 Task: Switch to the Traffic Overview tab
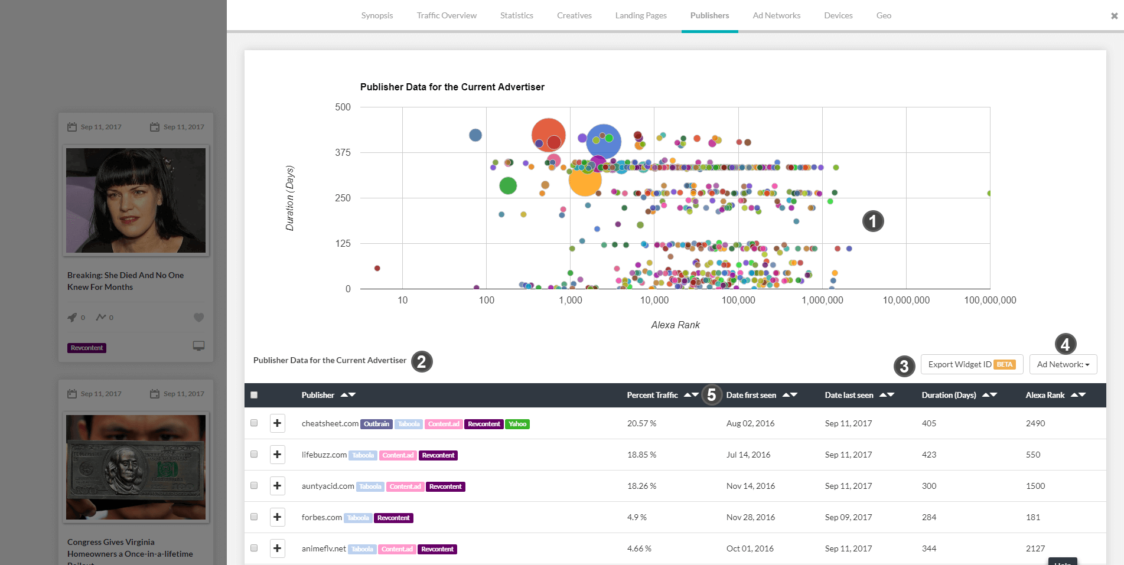click(x=446, y=15)
